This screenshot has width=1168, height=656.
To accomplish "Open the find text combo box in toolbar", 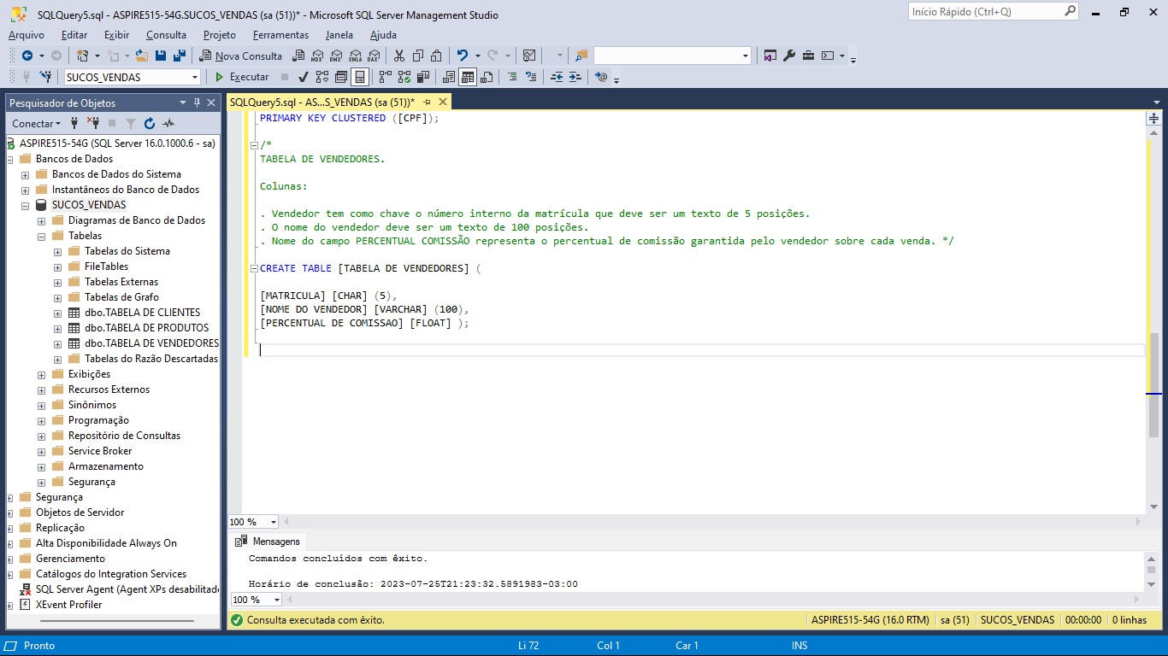I will coord(672,56).
